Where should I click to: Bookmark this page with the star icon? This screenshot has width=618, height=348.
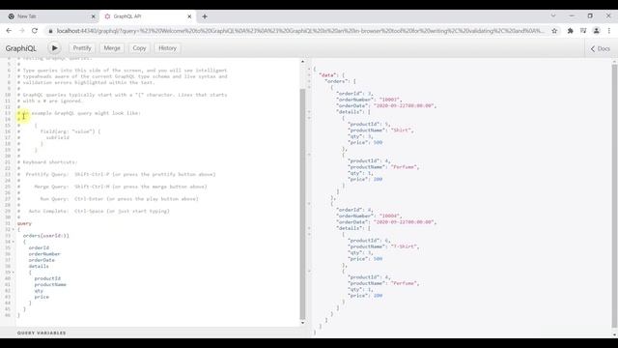[554, 31]
